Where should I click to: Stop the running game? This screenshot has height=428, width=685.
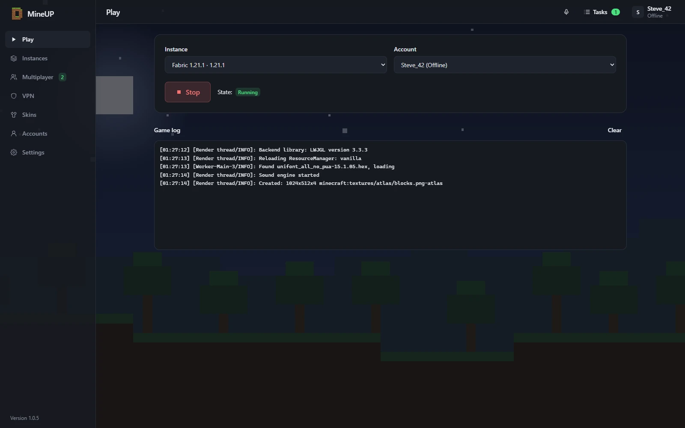[x=188, y=92]
